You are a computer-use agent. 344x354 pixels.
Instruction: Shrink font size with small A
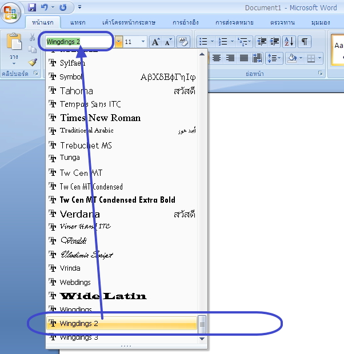168,42
